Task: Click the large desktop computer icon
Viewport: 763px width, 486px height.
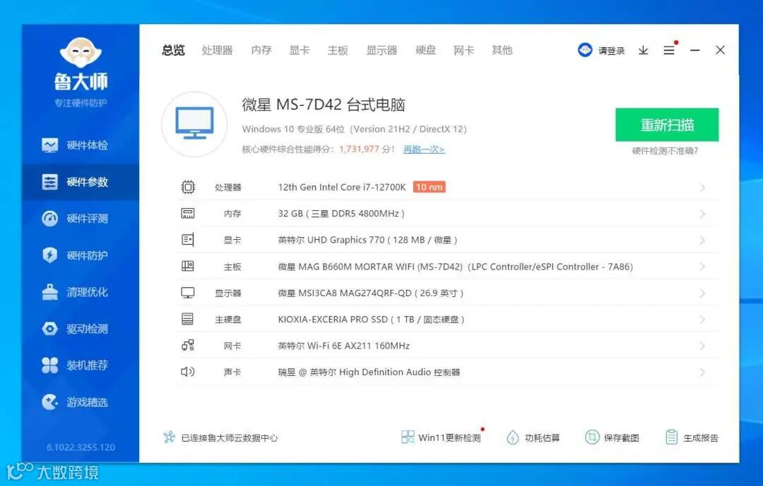Action: pyautogui.click(x=195, y=124)
